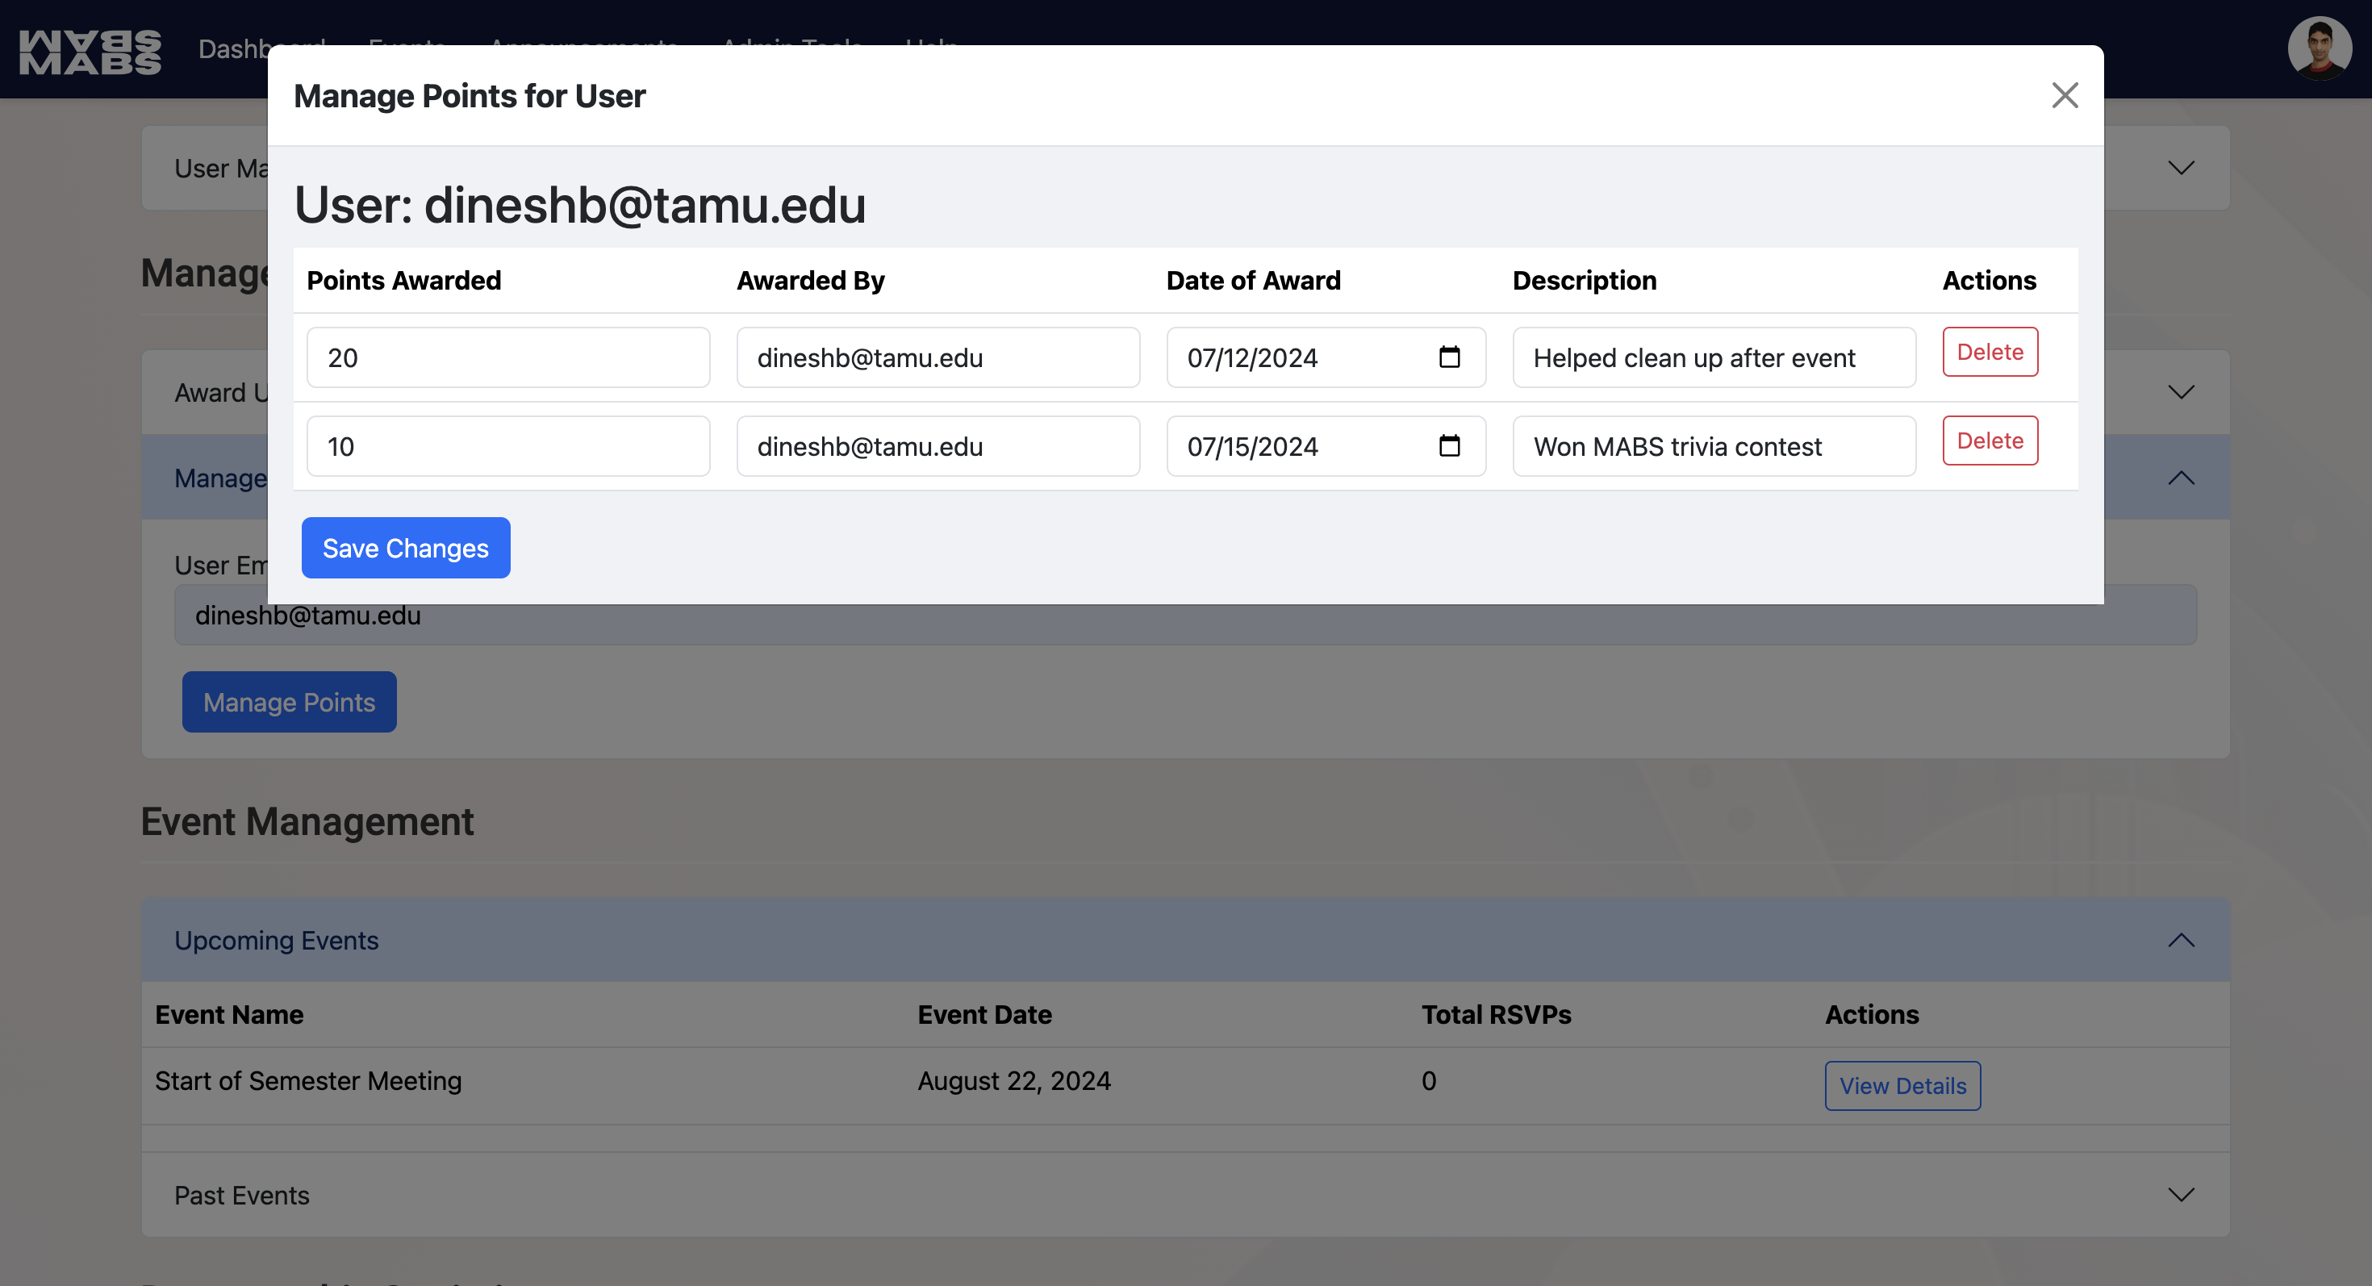Expand the User Management section chevron
2372x1286 pixels.
(2181, 168)
